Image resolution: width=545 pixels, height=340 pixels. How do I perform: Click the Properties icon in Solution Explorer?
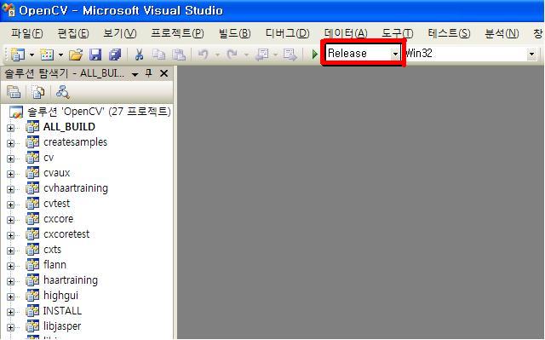[14, 92]
